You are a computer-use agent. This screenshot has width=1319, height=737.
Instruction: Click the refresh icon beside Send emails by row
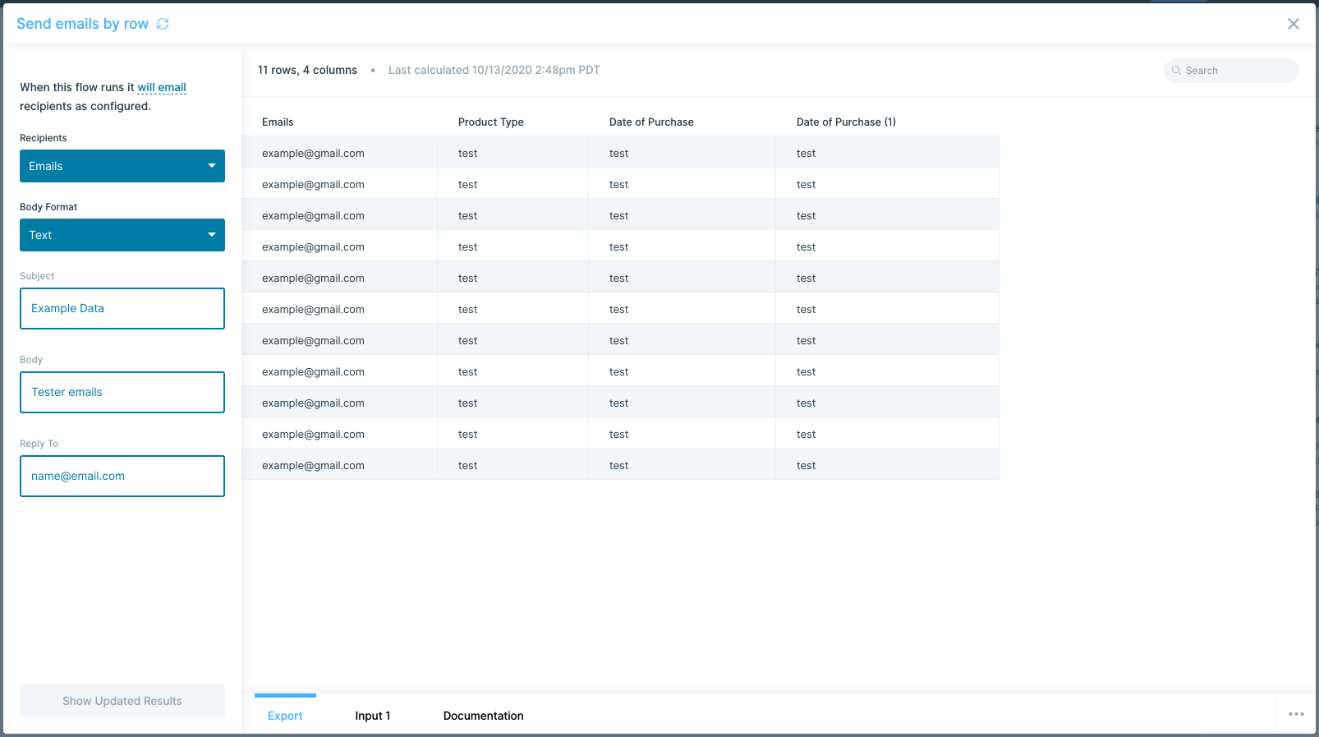pos(163,24)
